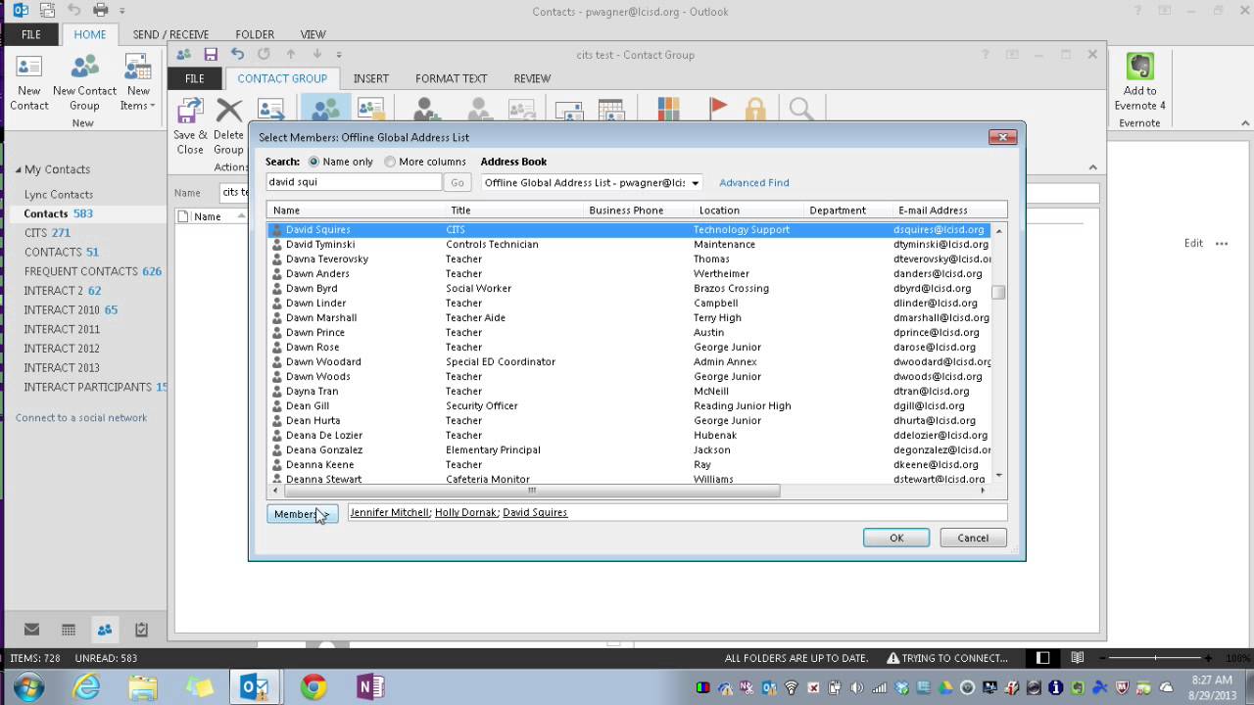
Task: Collapse the My Contacts folder group
Action: tap(18, 170)
